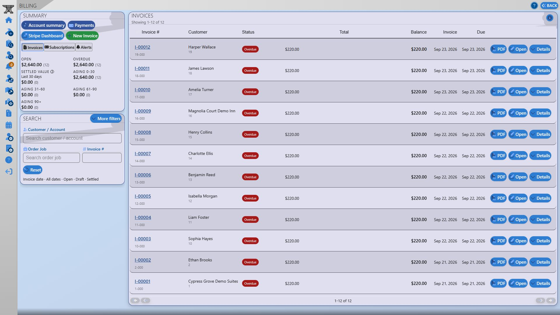Open the billing document dollar icon
The image size is (560, 315).
9,113
